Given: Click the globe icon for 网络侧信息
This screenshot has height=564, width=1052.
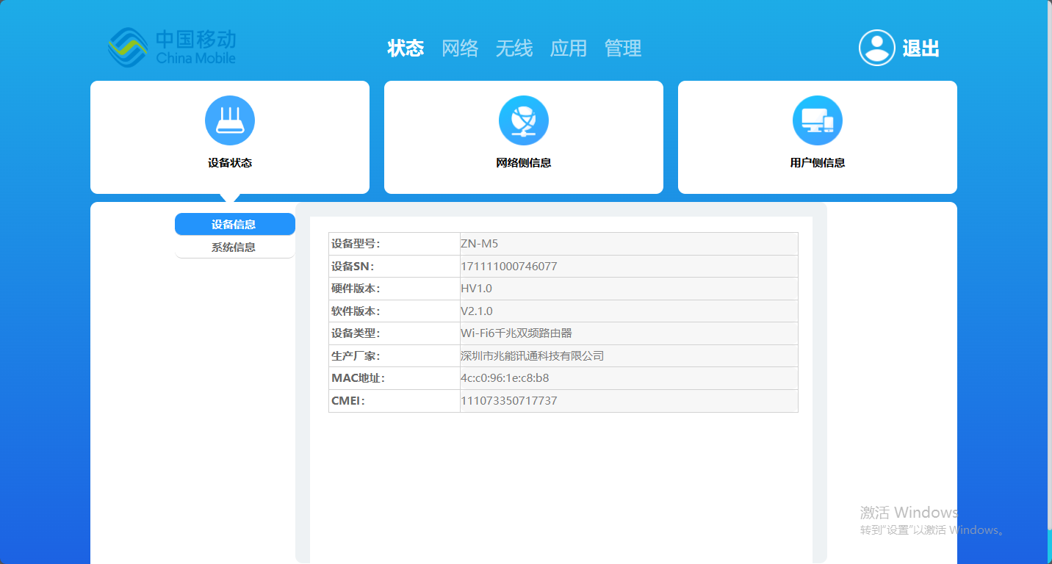Looking at the screenshot, I should click(x=524, y=120).
